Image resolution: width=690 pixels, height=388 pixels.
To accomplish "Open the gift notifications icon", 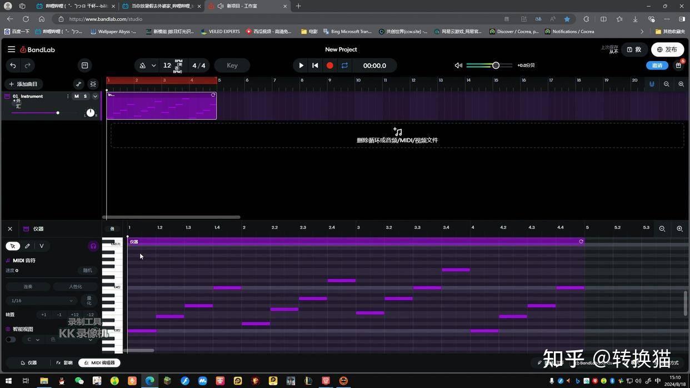I will (x=678, y=65).
